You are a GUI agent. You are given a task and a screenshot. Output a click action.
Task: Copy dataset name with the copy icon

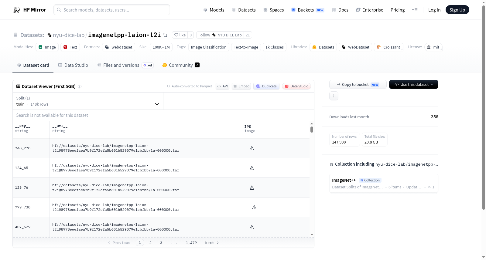click(165, 35)
